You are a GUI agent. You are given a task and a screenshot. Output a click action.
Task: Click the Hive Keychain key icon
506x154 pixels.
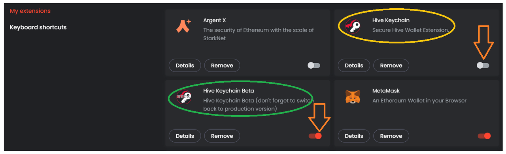tap(353, 26)
